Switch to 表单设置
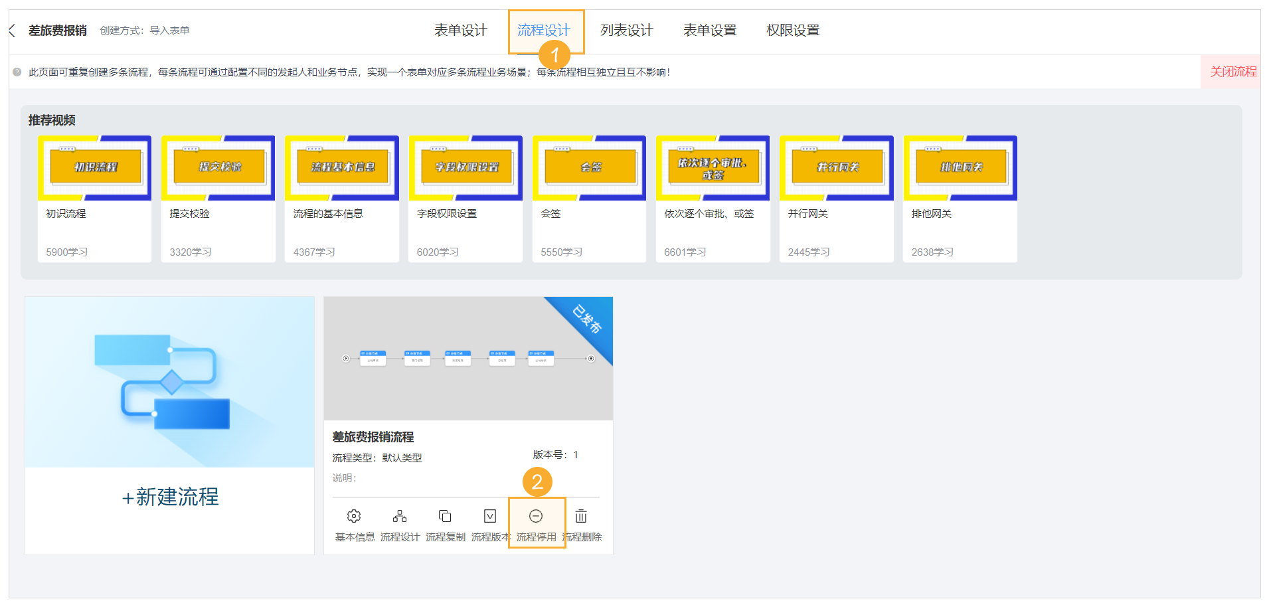 [x=709, y=30]
